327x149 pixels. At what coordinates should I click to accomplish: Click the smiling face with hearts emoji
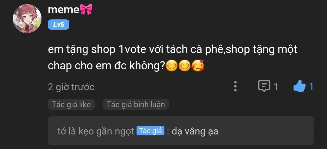(x=198, y=65)
